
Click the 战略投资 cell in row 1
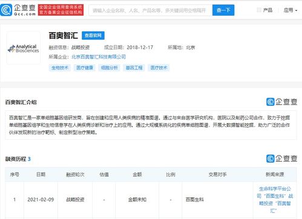[75, 200]
